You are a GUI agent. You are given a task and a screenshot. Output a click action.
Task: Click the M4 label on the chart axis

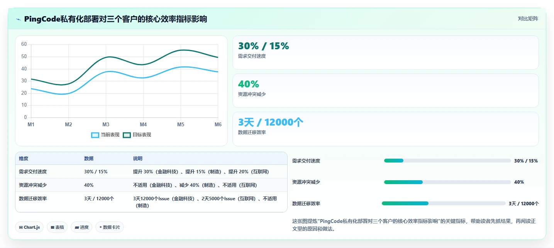coord(143,125)
